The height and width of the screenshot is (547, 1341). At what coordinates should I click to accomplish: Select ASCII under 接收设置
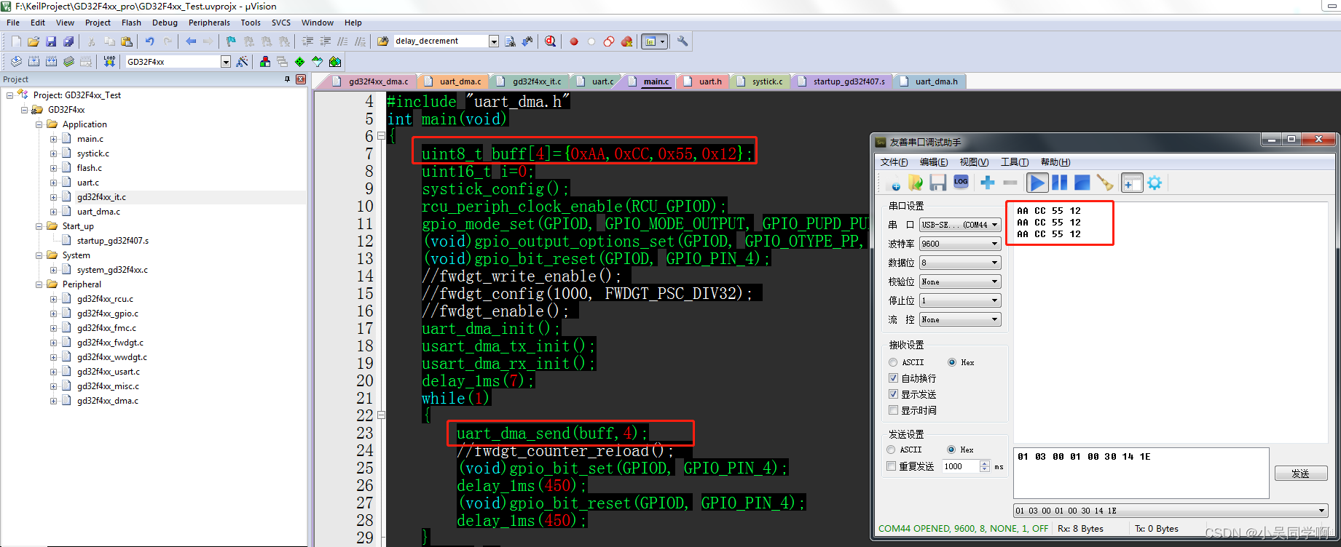point(906,362)
